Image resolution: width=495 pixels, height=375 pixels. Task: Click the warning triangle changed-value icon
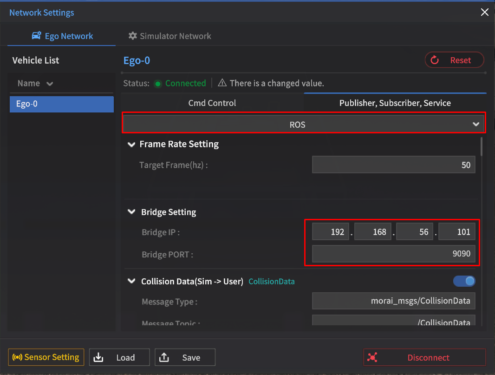[x=222, y=83]
